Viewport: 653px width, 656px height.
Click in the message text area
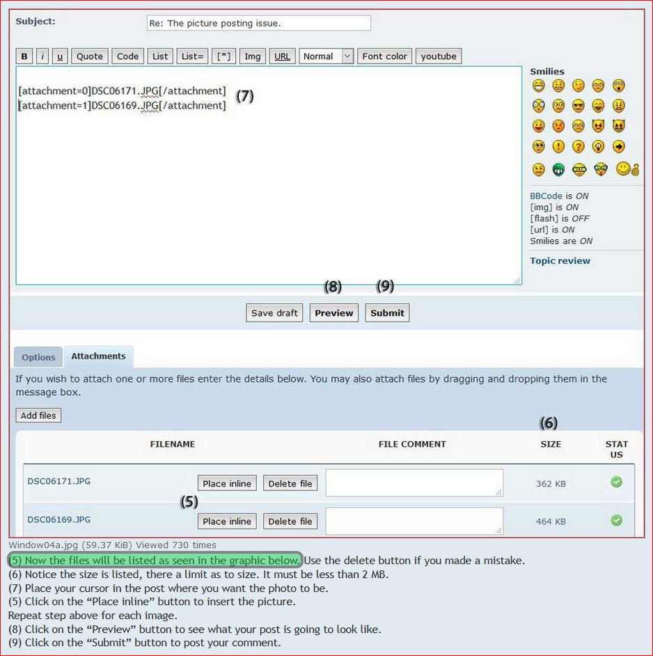pos(269,175)
